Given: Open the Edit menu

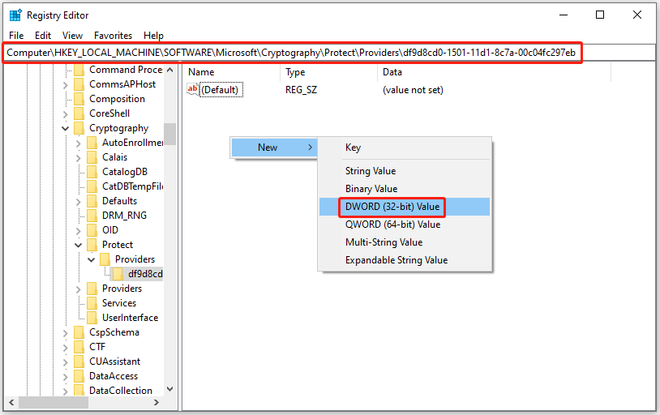Looking at the screenshot, I should 43,36.
